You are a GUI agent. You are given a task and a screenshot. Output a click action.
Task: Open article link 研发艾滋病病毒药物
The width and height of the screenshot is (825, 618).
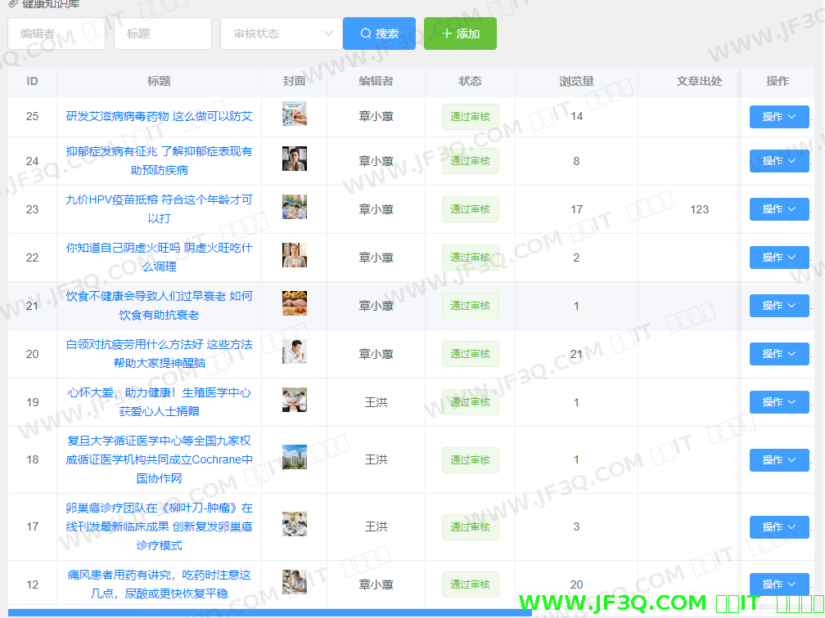click(159, 117)
